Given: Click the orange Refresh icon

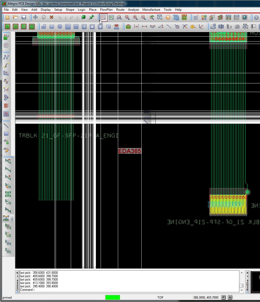Looking at the screenshot, I should pos(168,18).
